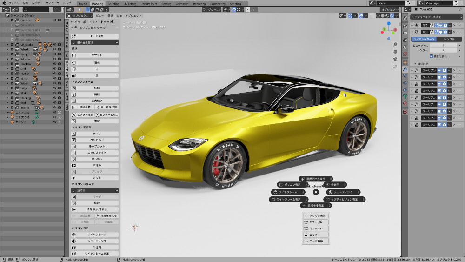Expand the first ブーリアン modifier

pos(412,70)
